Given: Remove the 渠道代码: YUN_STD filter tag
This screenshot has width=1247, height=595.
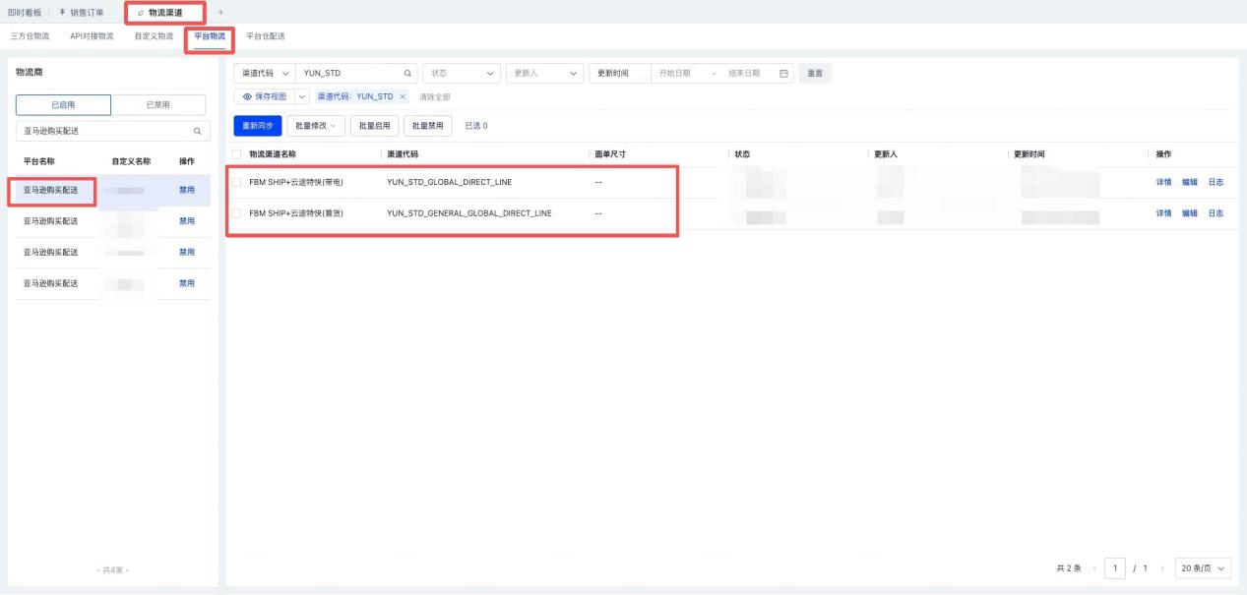Looking at the screenshot, I should pyautogui.click(x=402, y=96).
